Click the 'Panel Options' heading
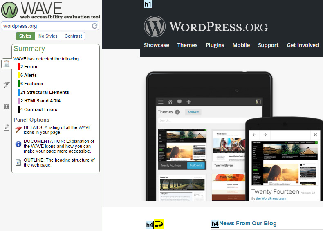The image size is (323, 231). [31, 120]
